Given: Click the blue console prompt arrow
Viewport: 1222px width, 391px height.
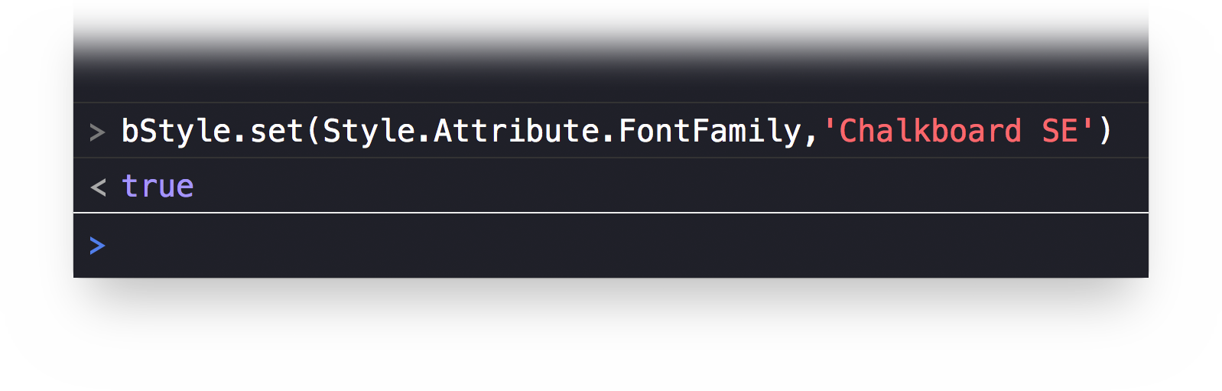Looking at the screenshot, I should pyautogui.click(x=97, y=246).
